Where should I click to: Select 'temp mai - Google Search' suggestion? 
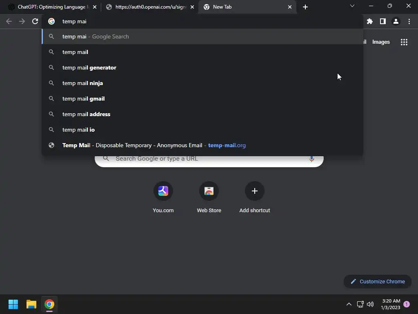202,36
